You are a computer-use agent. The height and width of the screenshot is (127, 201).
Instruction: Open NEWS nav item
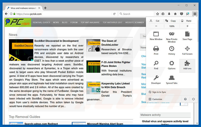click(56, 22)
